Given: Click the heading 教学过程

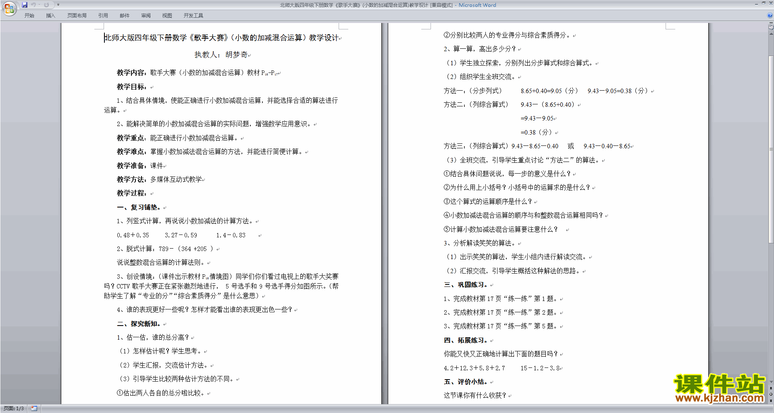Looking at the screenshot, I should click(x=131, y=193).
